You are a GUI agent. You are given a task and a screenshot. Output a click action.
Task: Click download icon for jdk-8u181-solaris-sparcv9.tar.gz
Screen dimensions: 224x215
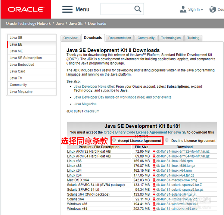pos(154,190)
